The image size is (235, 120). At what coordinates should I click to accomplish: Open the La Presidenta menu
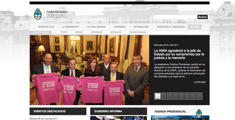[x=70, y=27]
